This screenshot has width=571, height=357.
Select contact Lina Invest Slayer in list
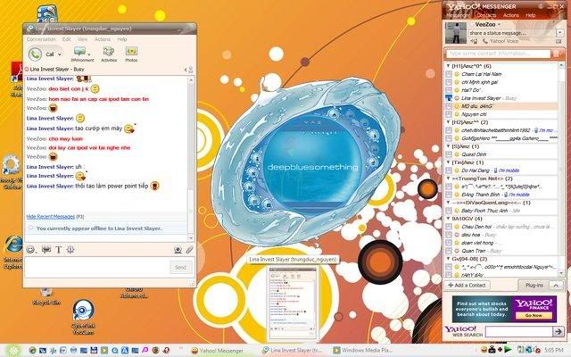[501, 98]
